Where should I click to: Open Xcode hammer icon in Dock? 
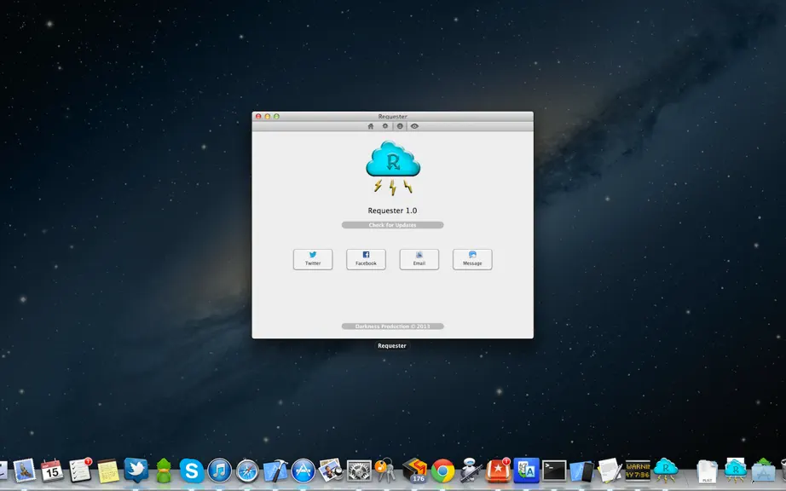(x=275, y=471)
